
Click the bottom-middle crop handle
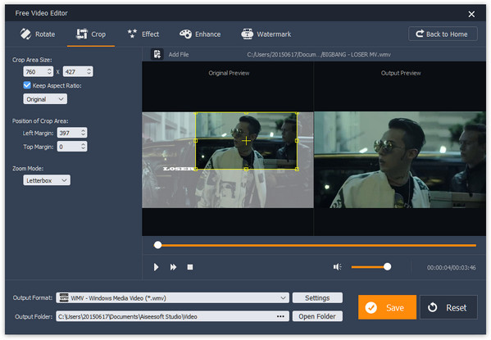(246, 169)
